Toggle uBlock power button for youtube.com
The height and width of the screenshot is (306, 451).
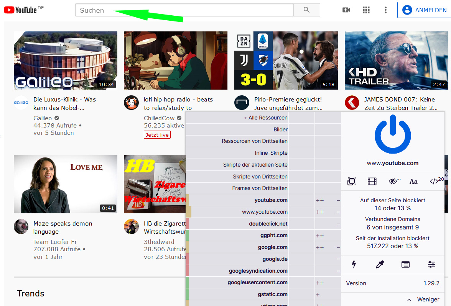coord(393,134)
